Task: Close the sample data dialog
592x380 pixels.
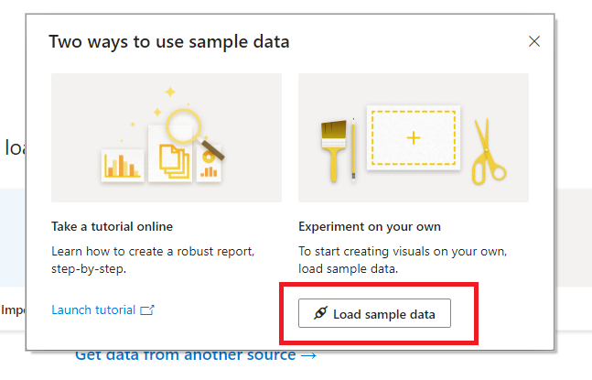Action: coord(534,41)
